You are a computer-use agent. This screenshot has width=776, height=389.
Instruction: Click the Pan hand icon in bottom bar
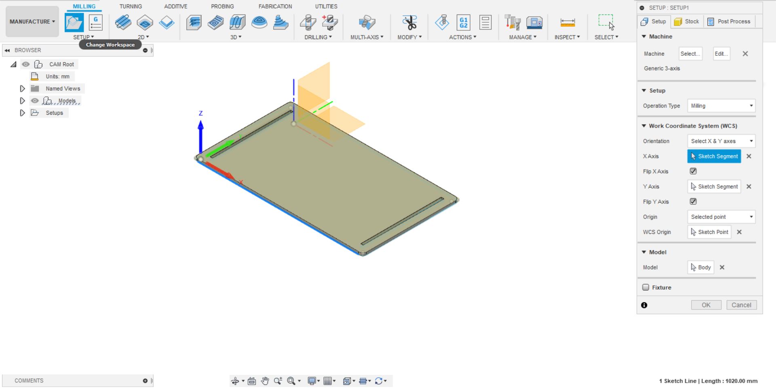[x=265, y=381]
